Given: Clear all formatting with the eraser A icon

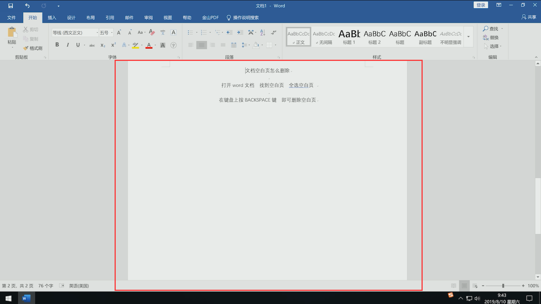Looking at the screenshot, I should point(152,33).
